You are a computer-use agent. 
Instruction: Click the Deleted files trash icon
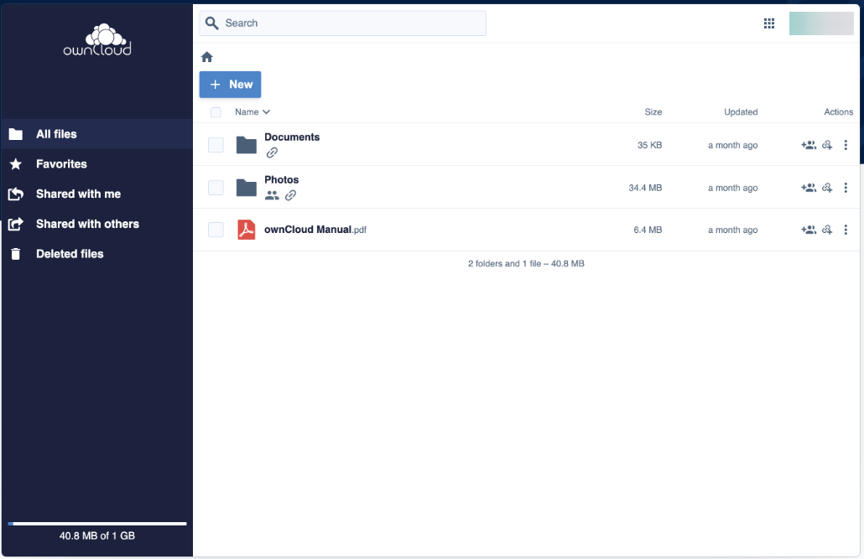16,253
